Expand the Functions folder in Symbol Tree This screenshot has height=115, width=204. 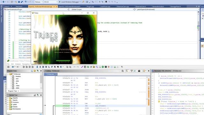pos(8,102)
